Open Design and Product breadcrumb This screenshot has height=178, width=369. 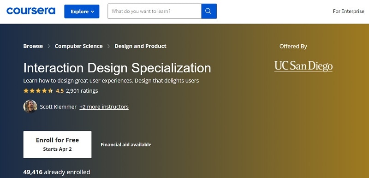click(x=140, y=46)
